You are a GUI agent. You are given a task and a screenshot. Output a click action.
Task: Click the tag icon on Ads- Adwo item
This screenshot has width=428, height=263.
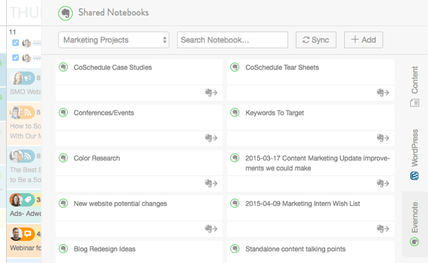(x=28, y=200)
